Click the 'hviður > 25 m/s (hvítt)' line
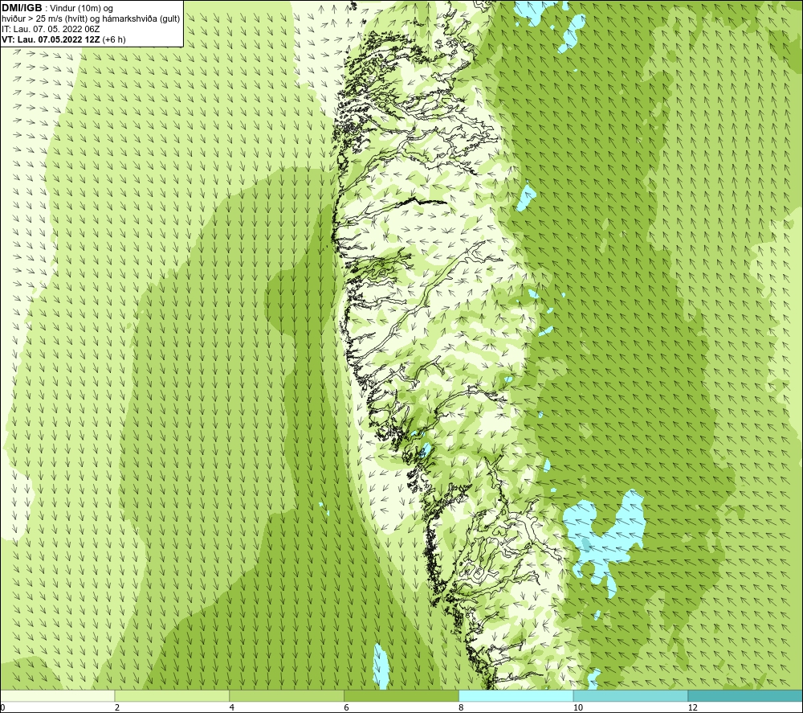This screenshot has height=713, width=803. pyautogui.click(x=91, y=19)
